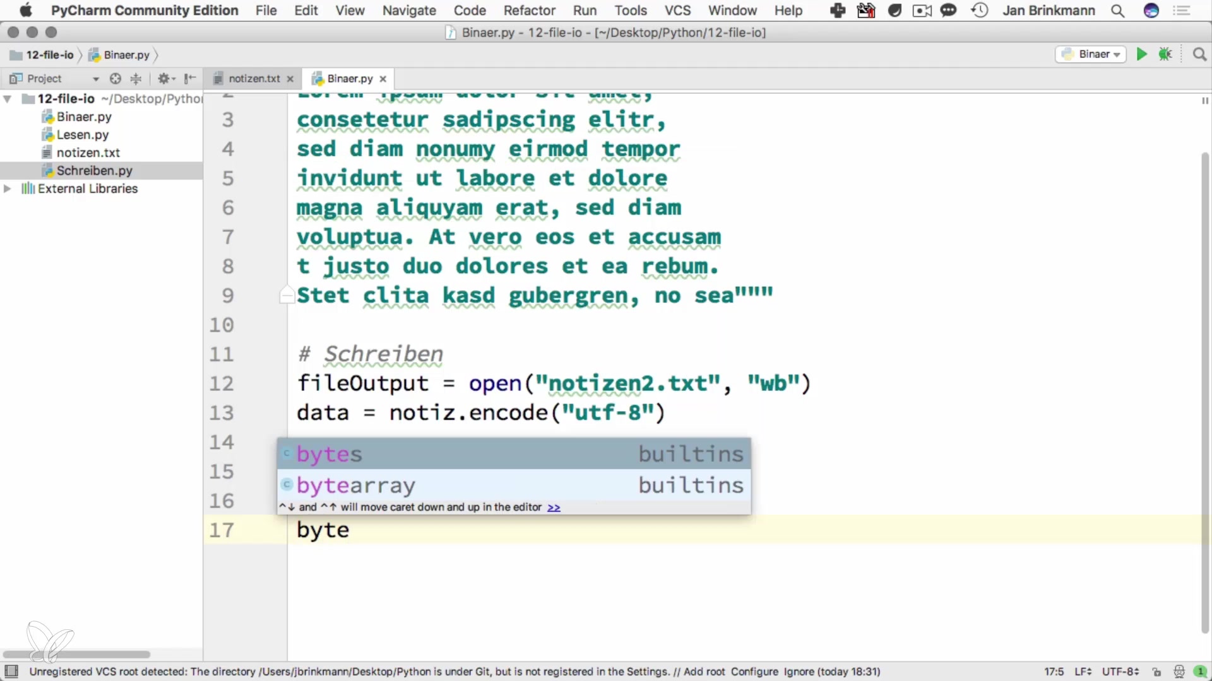Click the >> link in completion hint
The width and height of the screenshot is (1212, 681).
click(x=554, y=508)
